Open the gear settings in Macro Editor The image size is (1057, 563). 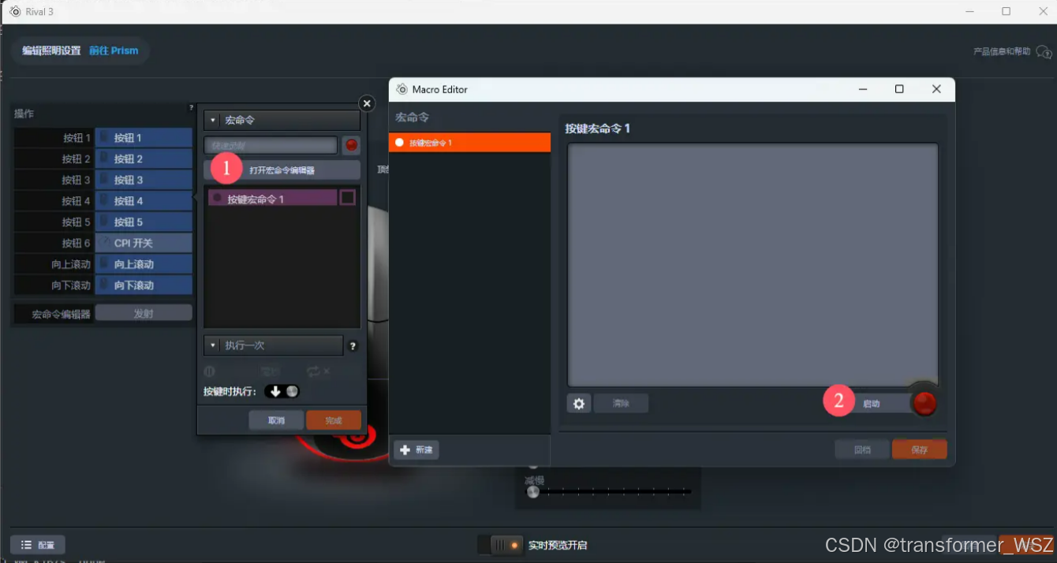[x=579, y=404]
